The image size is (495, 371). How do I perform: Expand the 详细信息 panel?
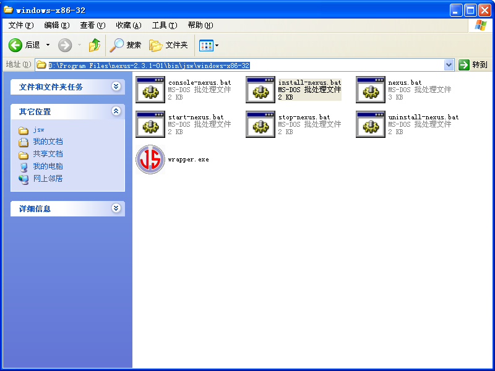click(x=116, y=208)
